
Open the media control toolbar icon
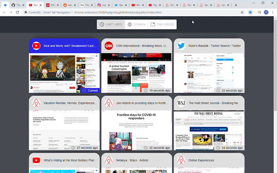[259, 13]
